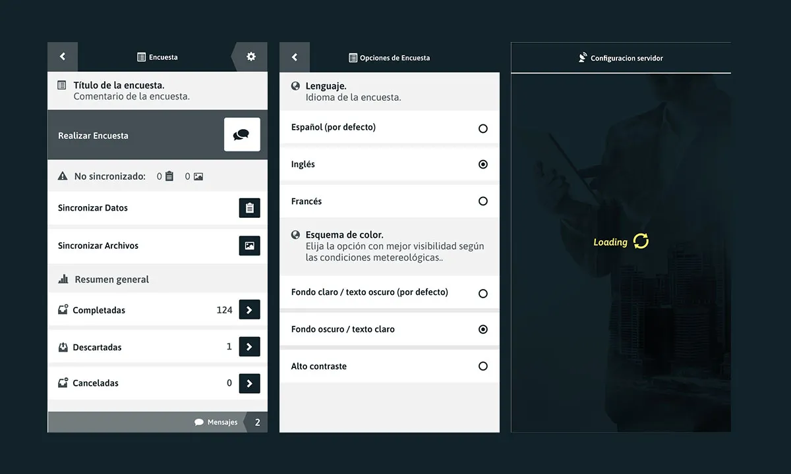This screenshot has width=791, height=474.
Task: Open the Mensajes bar at bottom
Action: point(216,423)
